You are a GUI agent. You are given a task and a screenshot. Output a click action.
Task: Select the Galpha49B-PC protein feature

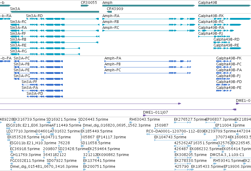pyautogui.click(x=224, y=67)
